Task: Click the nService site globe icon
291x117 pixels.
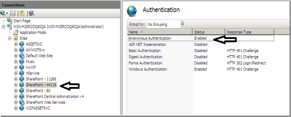Action: click(22, 73)
